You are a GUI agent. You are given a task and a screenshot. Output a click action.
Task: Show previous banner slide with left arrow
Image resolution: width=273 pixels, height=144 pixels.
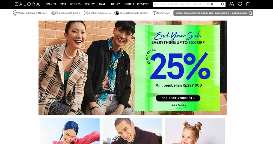43,68
